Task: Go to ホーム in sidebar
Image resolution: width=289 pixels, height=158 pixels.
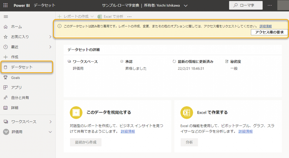Action: click(x=16, y=27)
